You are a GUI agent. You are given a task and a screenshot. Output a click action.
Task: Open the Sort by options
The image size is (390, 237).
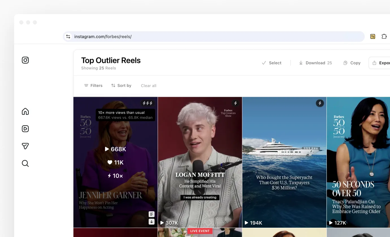click(121, 85)
